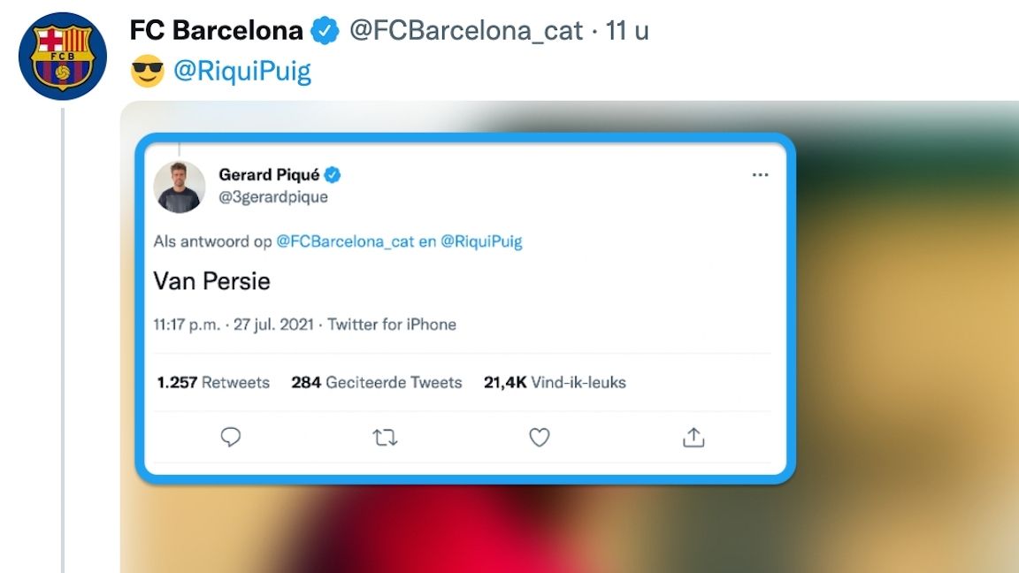View the 1.257 Retweets list
The height and width of the screenshot is (573, 1019).
coord(213,383)
